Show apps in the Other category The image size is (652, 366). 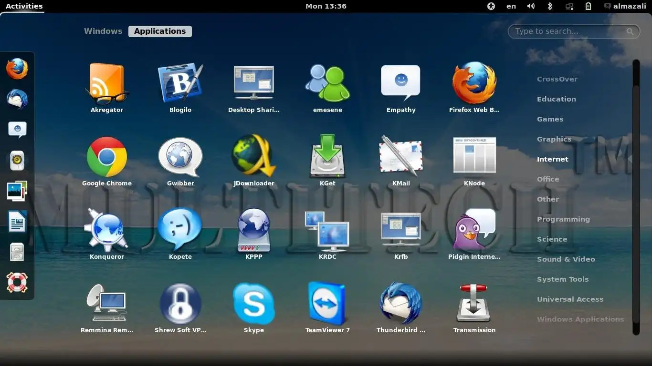pyautogui.click(x=548, y=199)
